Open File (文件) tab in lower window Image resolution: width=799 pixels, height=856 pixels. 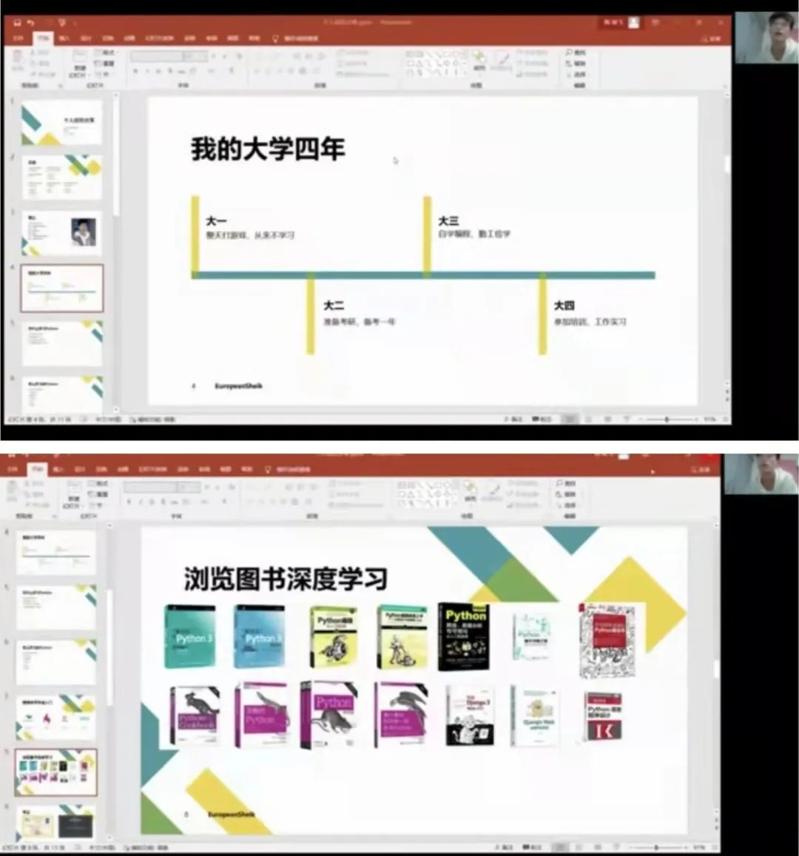[13, 469]
